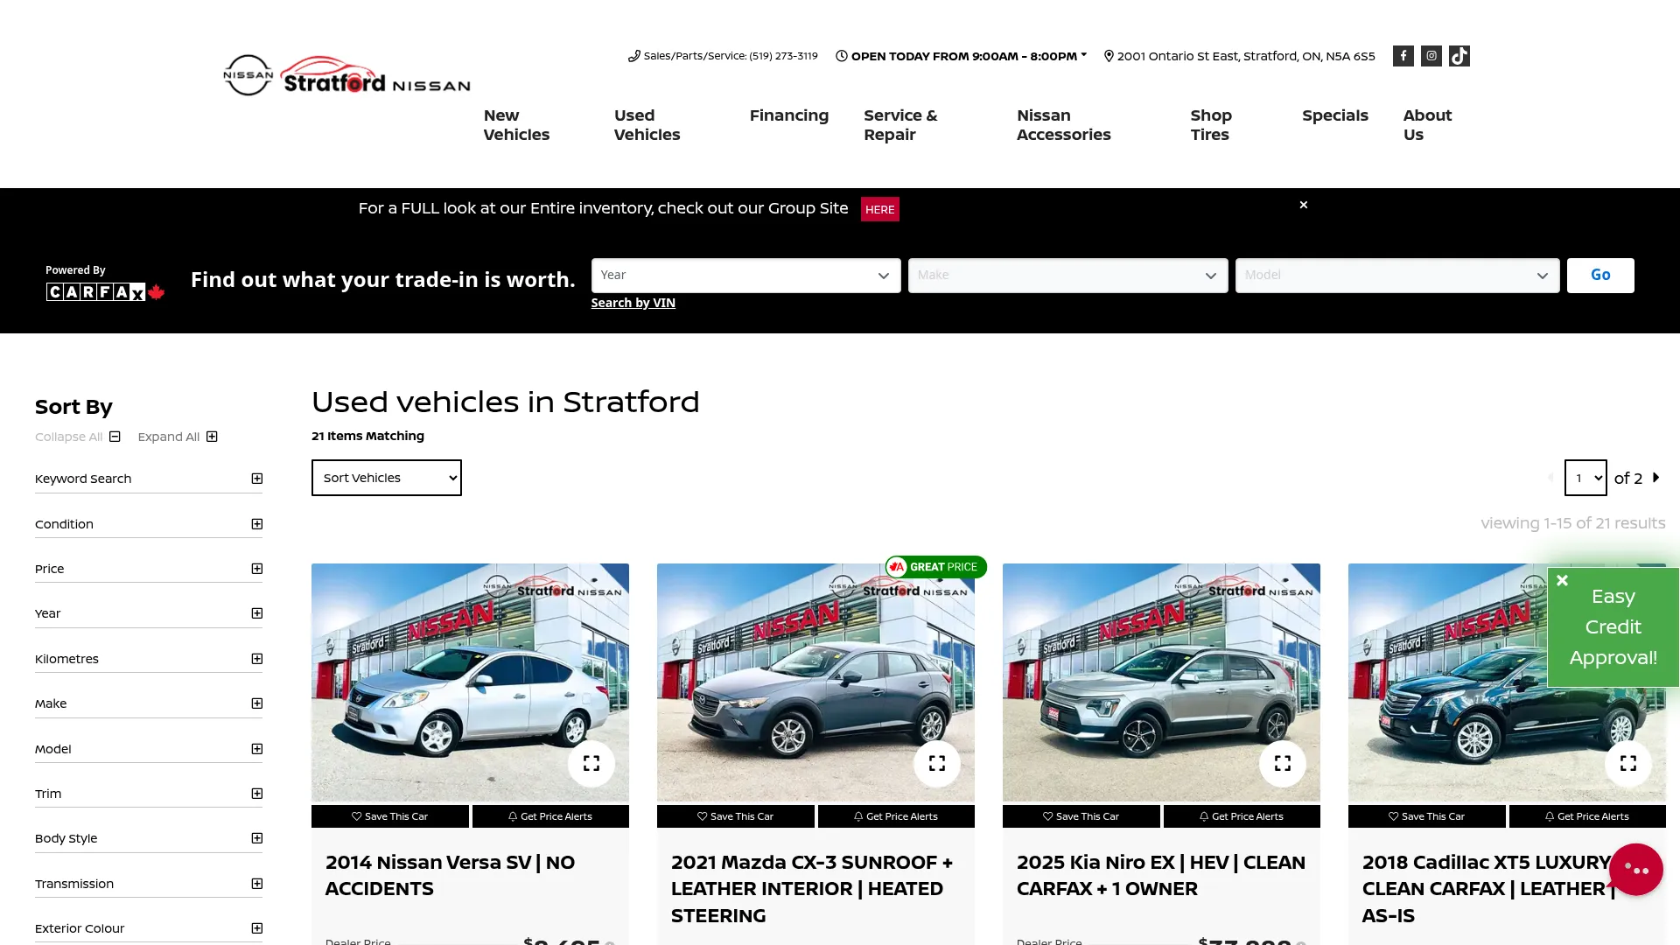
Task: Click the Collapse All minus icon
Action: pyautogui.click(x=115, y=437)
